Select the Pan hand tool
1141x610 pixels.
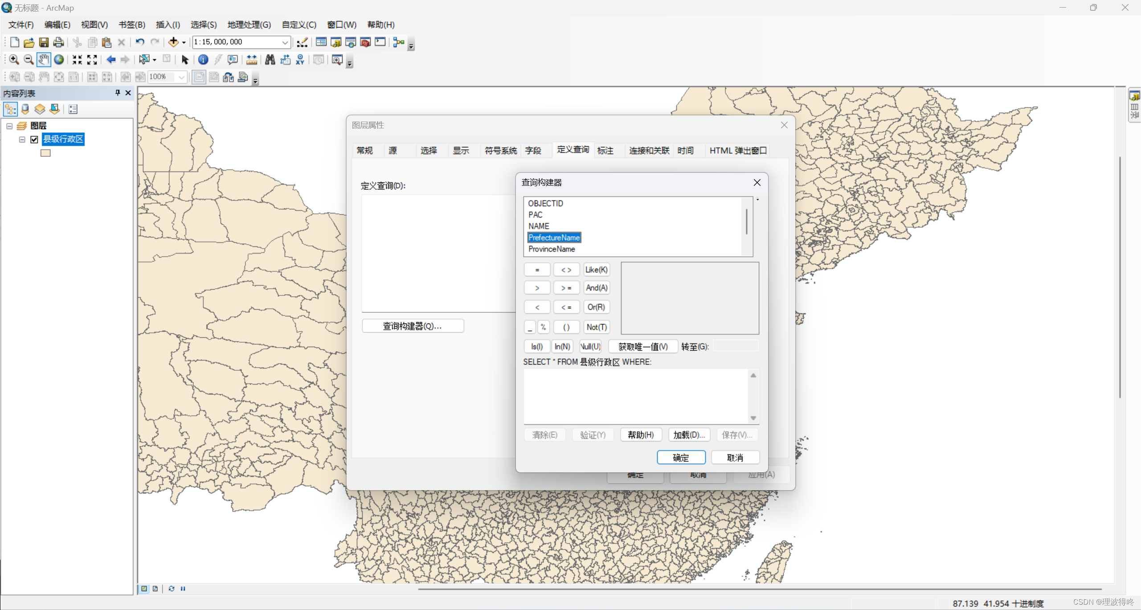[43, 60]
